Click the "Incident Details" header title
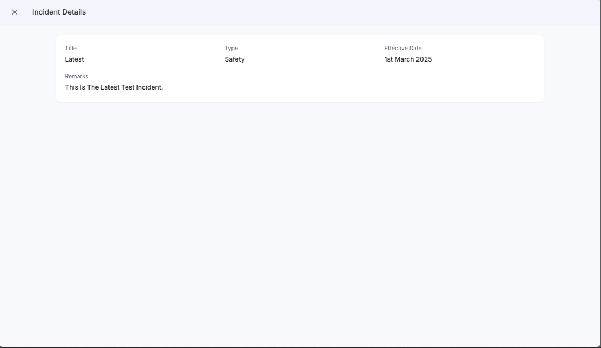 click(x=59, y=12)
